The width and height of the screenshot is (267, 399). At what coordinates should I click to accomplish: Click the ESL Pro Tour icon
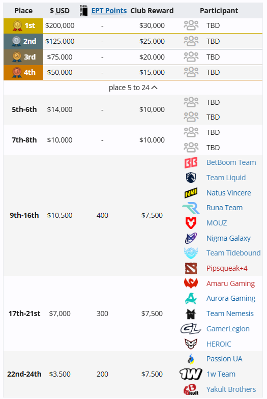click(x=83, y=11)
